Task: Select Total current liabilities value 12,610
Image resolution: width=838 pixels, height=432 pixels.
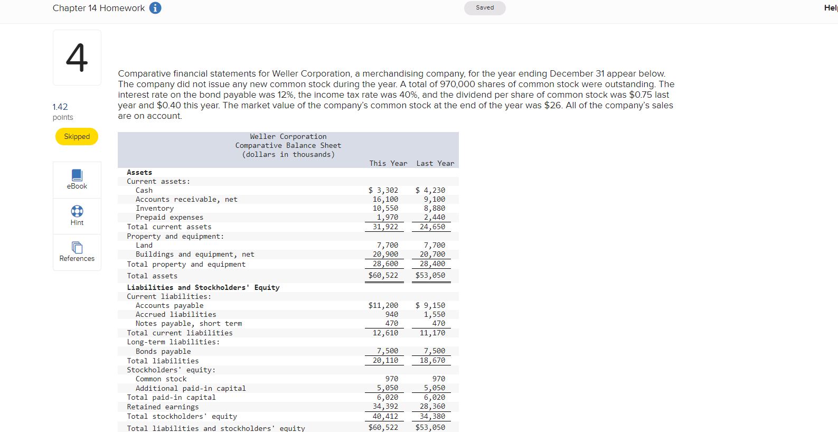Action: click(385, 333)
